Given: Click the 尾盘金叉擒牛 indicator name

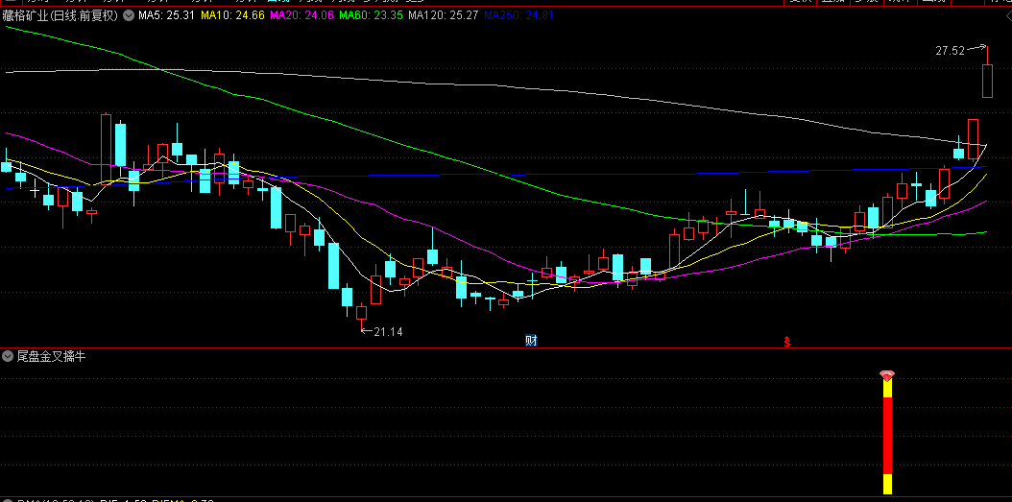Looking at the screenshot, I should coord(51,356).
